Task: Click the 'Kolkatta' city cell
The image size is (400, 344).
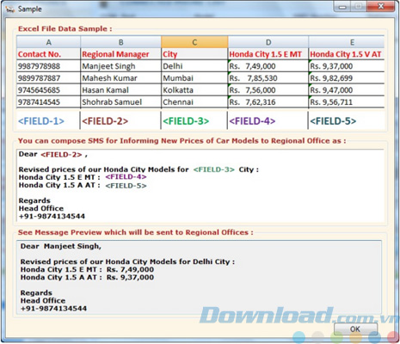Action: point(194,90)
